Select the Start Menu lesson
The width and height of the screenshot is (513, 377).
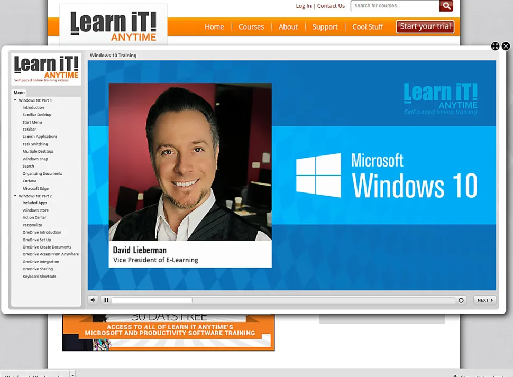[32, 122]
